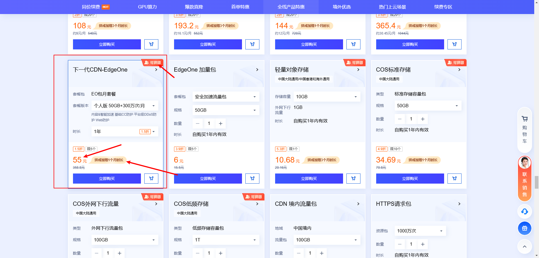Buy 轻量对象存储 with 立即购买
539x258 pixels.
309,179
